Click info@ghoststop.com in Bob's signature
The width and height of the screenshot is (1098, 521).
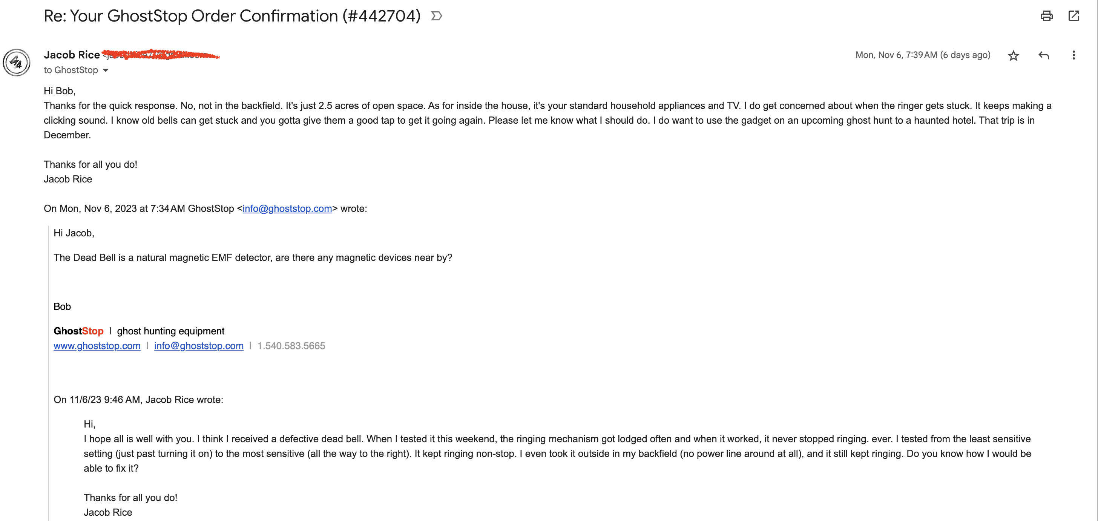tap(199, 345)
